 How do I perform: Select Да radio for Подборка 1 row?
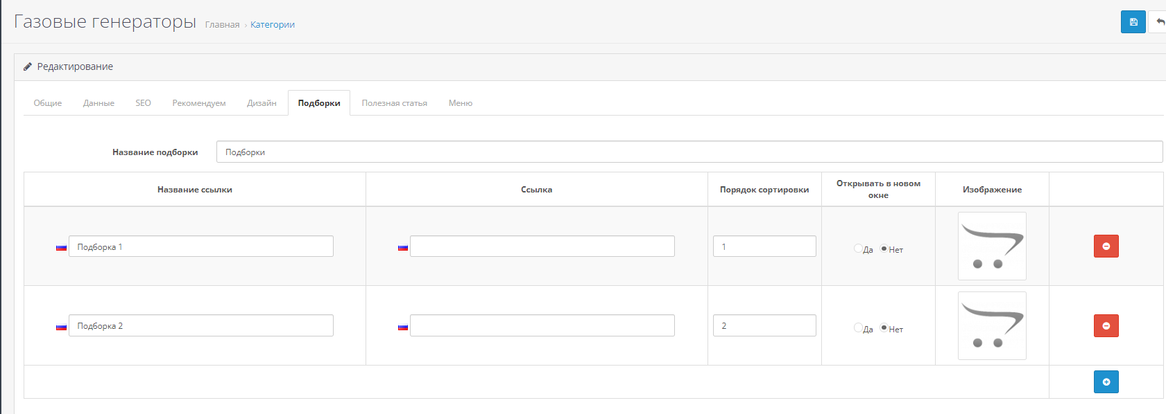tap(858, 249)
